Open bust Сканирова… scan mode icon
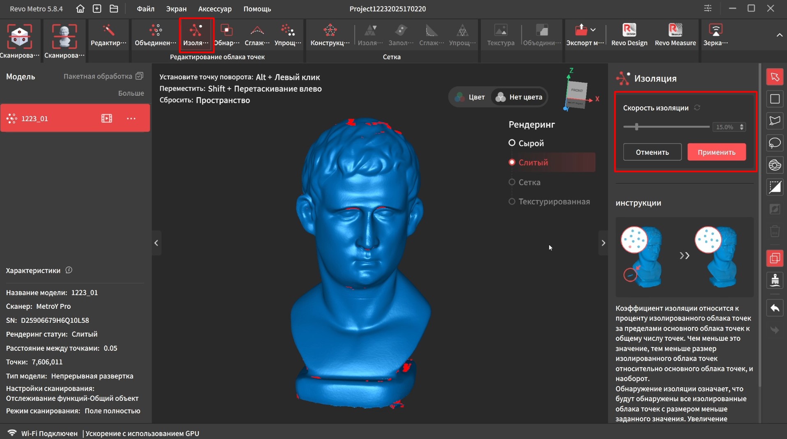787x439 pixels. pyautogui.click(x=65, y=40)
